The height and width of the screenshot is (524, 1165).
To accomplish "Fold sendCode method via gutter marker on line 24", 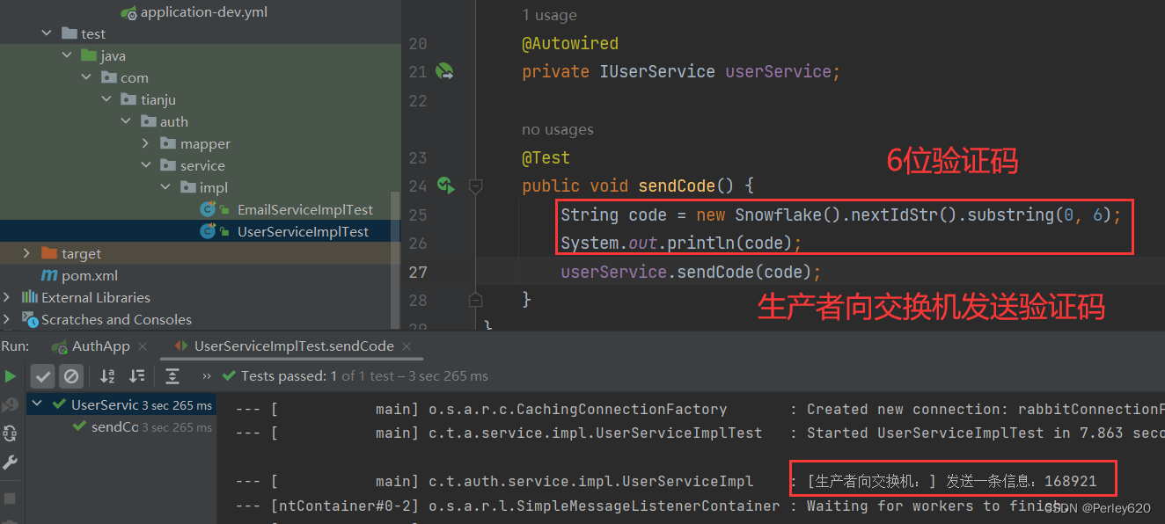I will [475, 186].
